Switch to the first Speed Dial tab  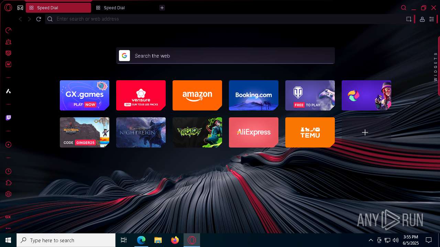click(x=58, y=8)
